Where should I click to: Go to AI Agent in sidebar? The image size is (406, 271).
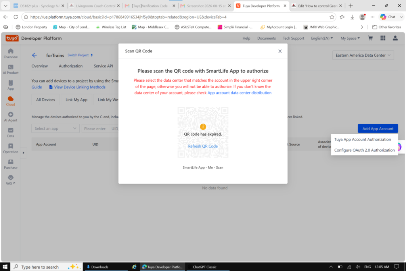coord(11,117)
